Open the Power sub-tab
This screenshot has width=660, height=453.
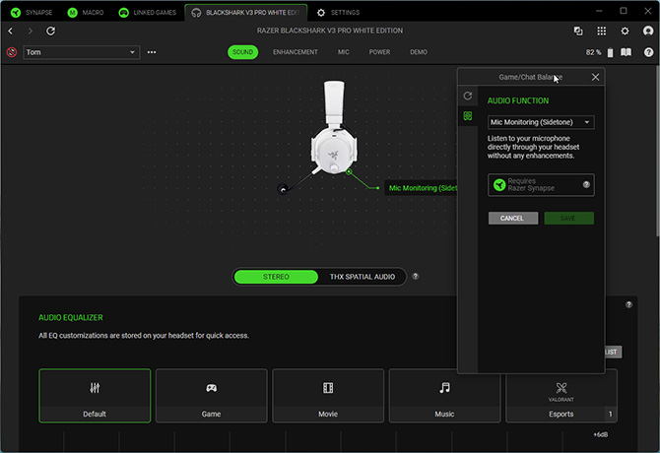tap(379, 52)
